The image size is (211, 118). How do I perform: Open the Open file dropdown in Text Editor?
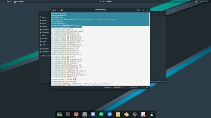[x=55, y=10]
